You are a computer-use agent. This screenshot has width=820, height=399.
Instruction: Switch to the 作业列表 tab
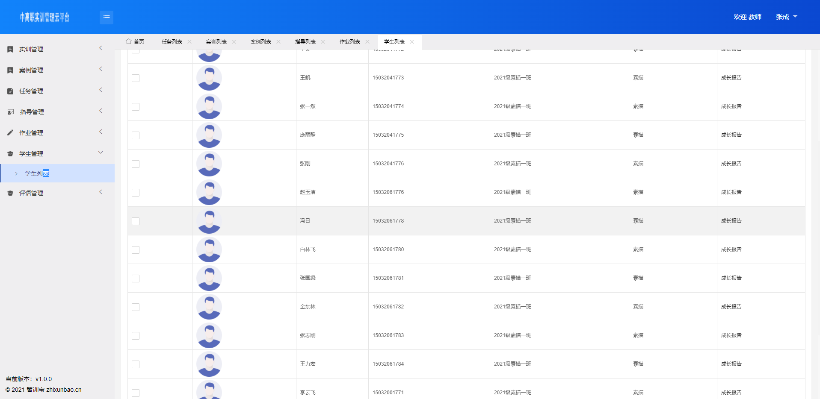[349, 42]
